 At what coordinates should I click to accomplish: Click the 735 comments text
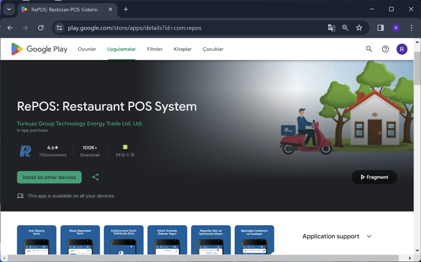(x=53, y=155)
